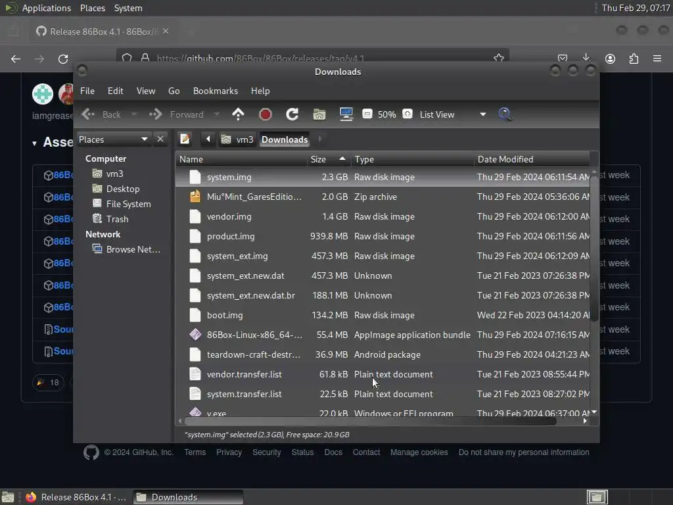Open Firefox extensions puzzle icon
The width and height of the screenshot is (673, 505).
coord(634,59)
